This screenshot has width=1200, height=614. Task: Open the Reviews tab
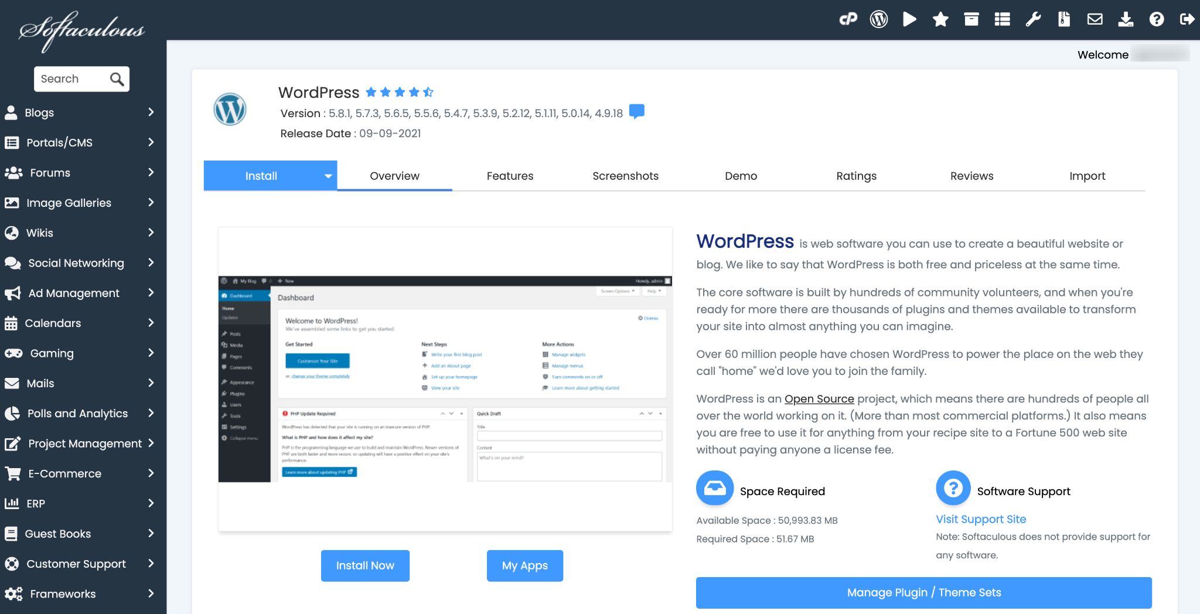[971, 175]
